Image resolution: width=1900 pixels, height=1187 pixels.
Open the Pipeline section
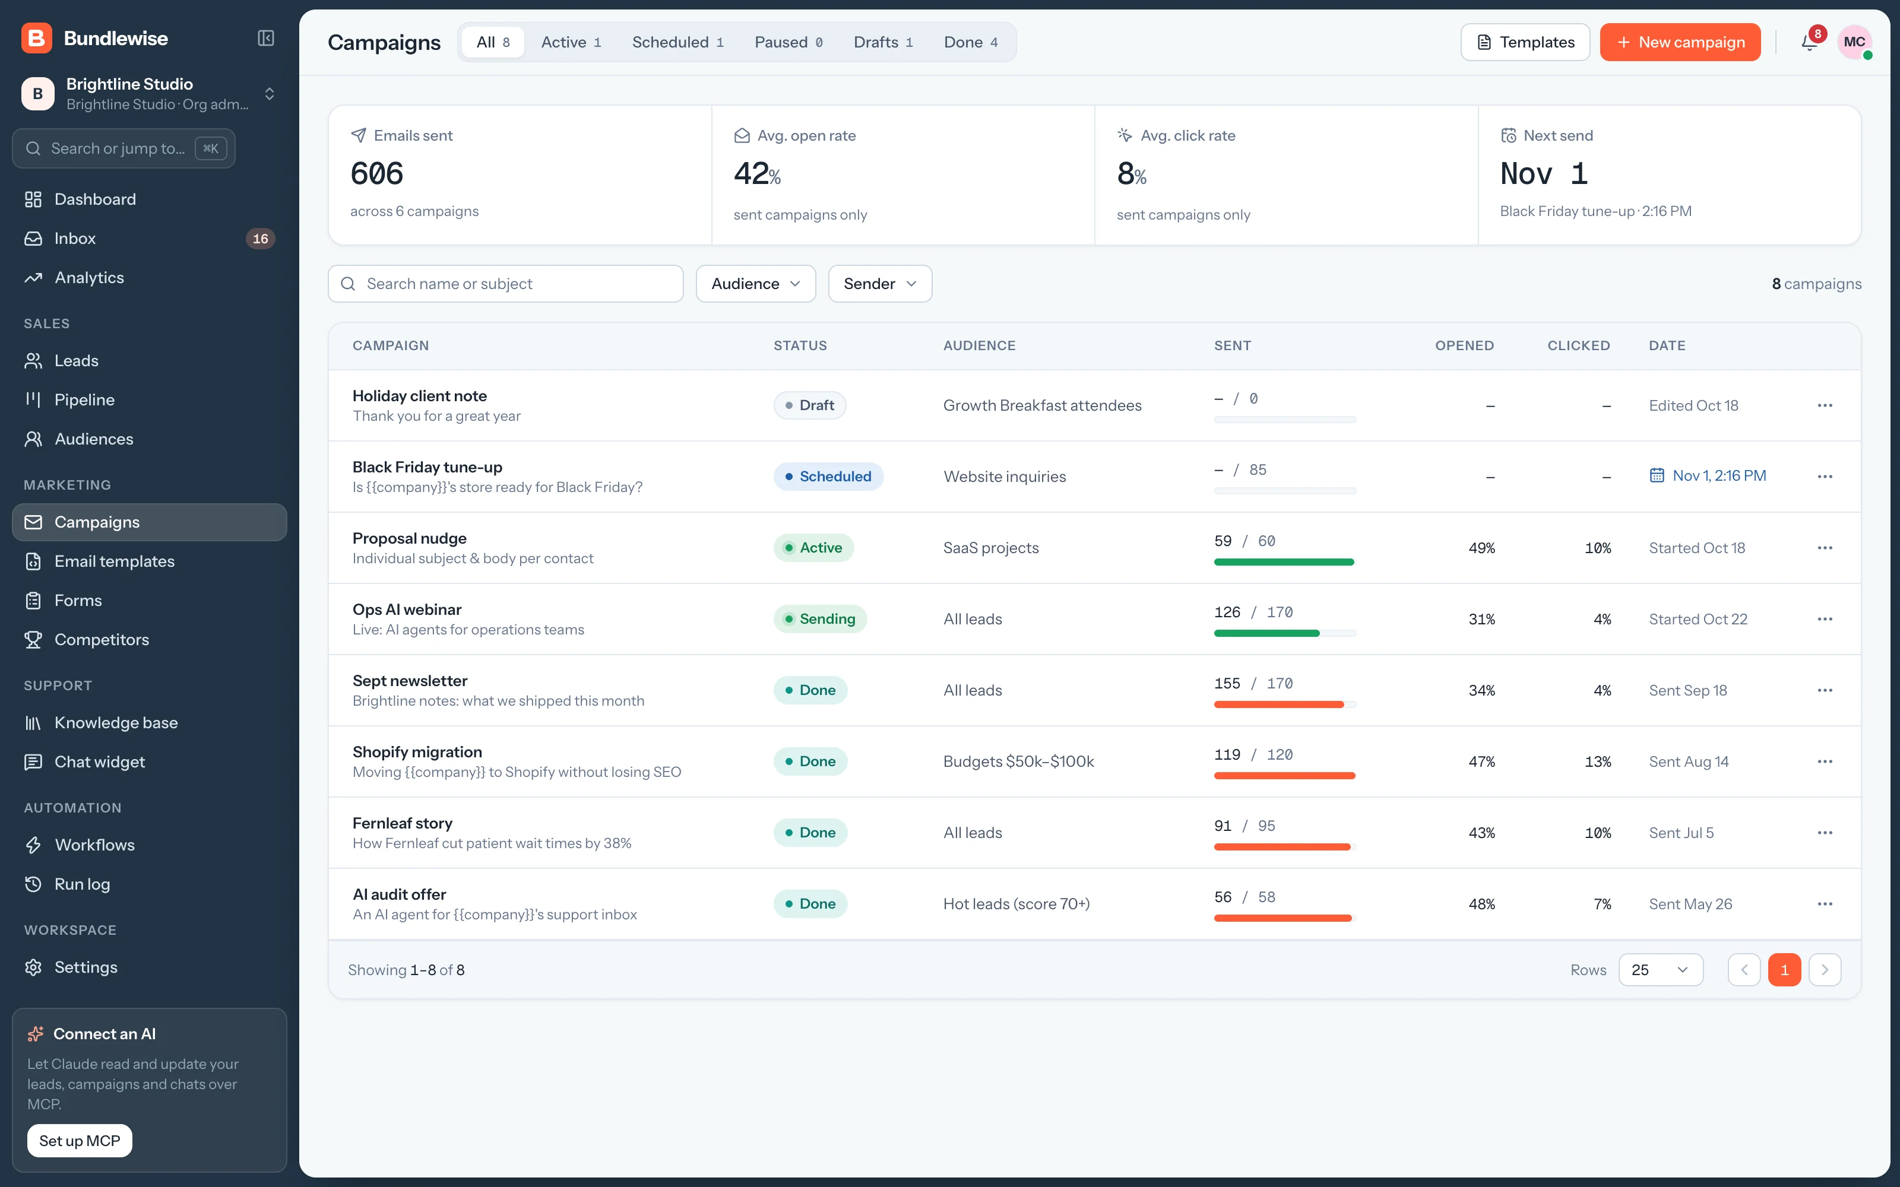click(149, 401)
